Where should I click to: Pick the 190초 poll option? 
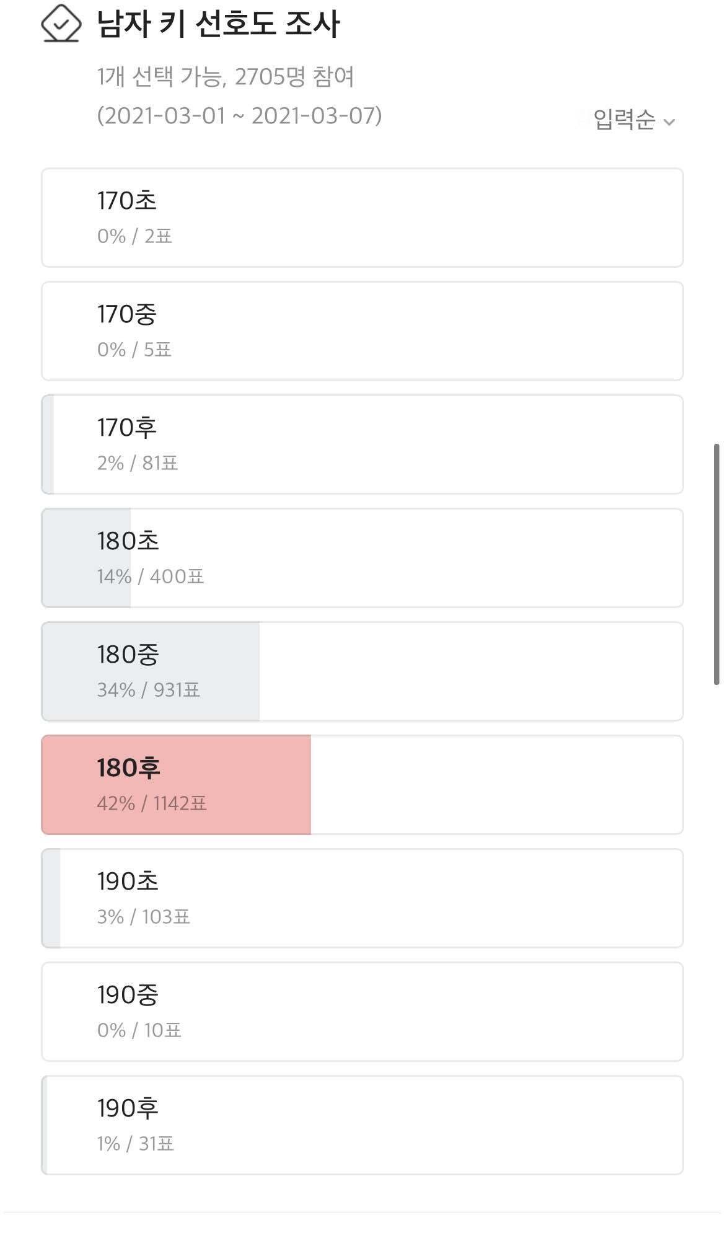click(362, 898)
